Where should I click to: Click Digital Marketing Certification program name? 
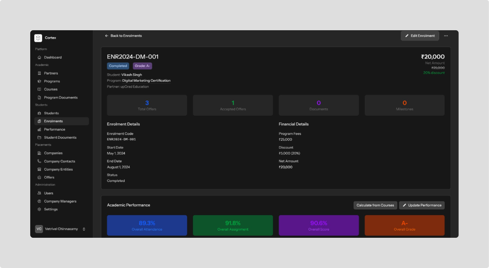tap(146, 81)
